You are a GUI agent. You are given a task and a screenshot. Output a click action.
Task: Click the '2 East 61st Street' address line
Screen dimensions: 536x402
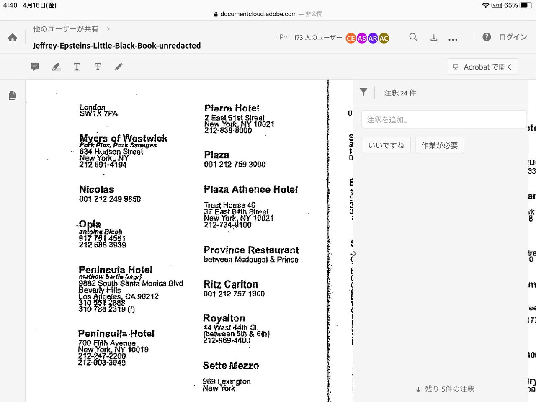click(234, 118)
